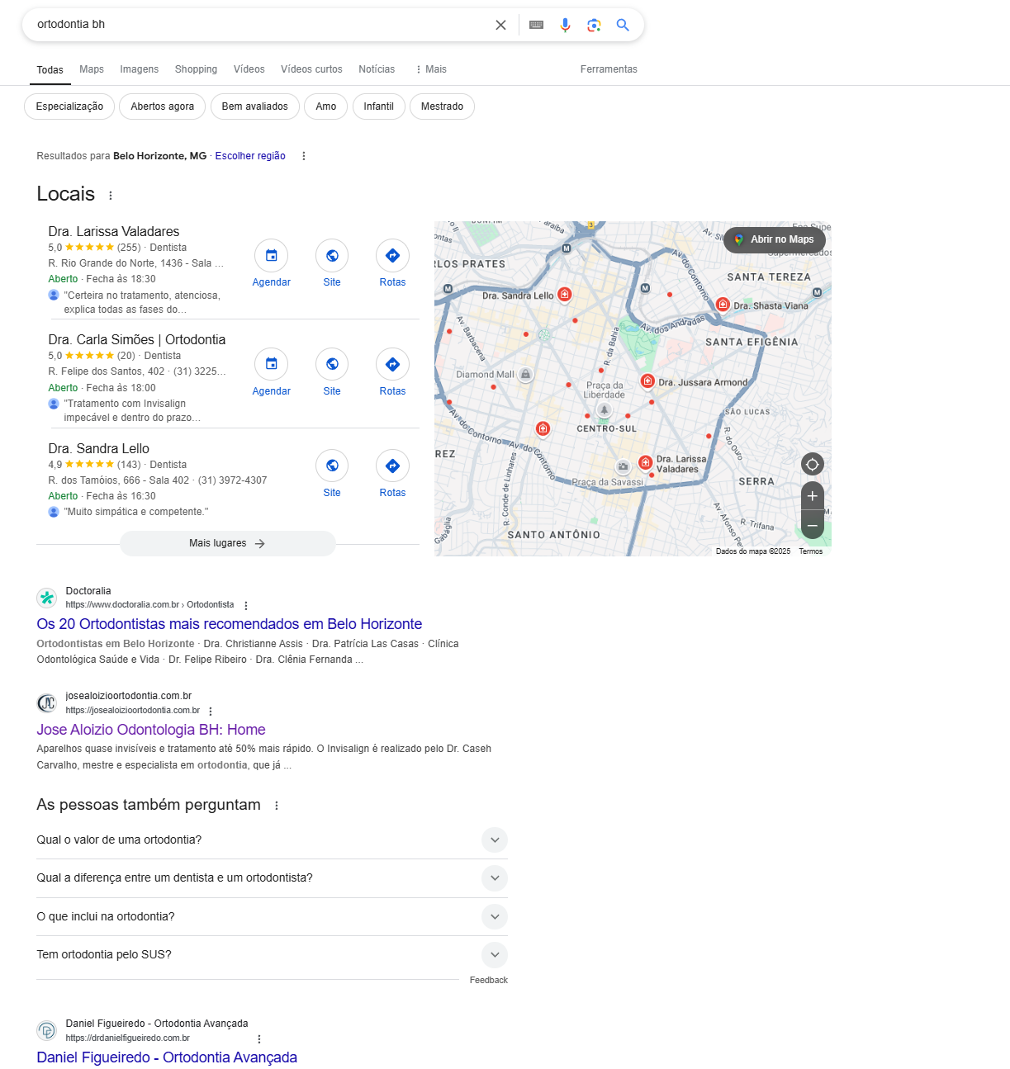Click into the ortodontia bh search field

(260, 25)
